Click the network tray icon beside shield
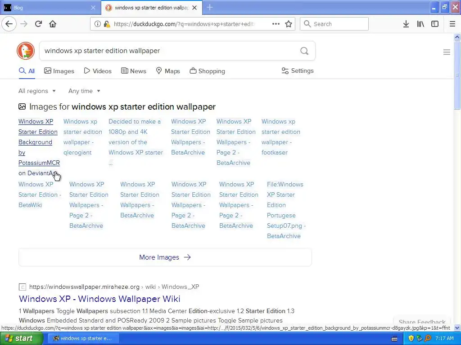 point(419,338)
